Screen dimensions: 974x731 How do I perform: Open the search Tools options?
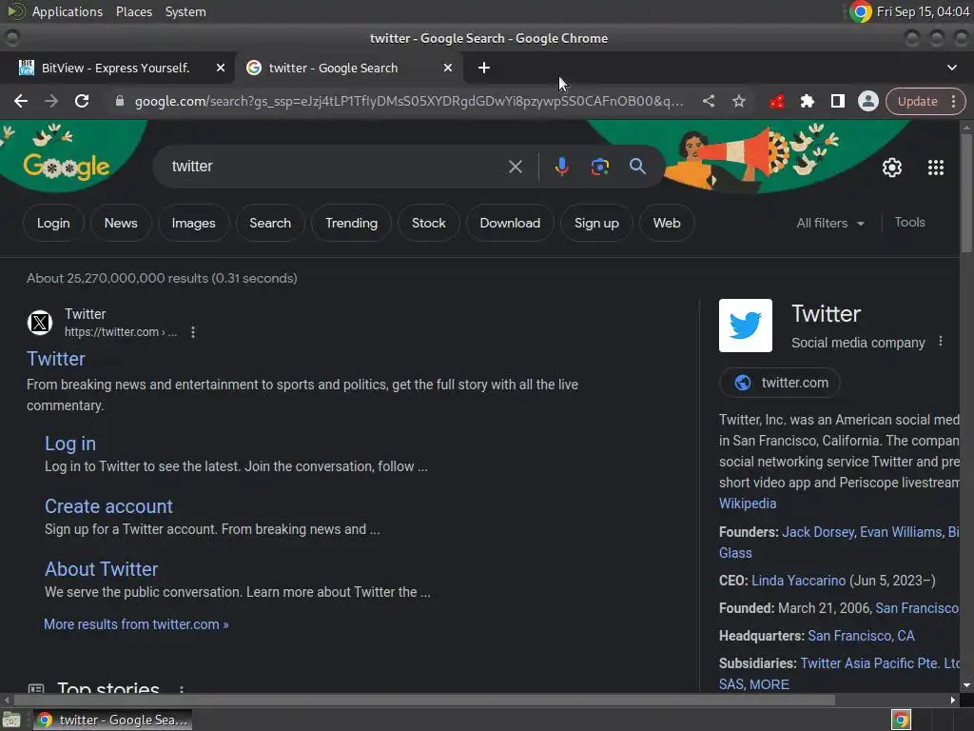click(x=909, y=223)
